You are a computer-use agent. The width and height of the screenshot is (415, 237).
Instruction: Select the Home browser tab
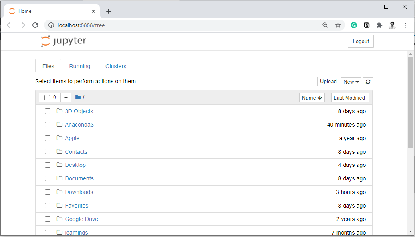click(x=52, y=11)
